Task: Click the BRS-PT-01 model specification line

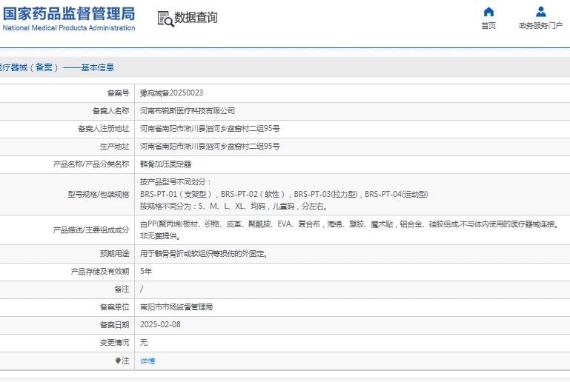Action: coord(285,194)
